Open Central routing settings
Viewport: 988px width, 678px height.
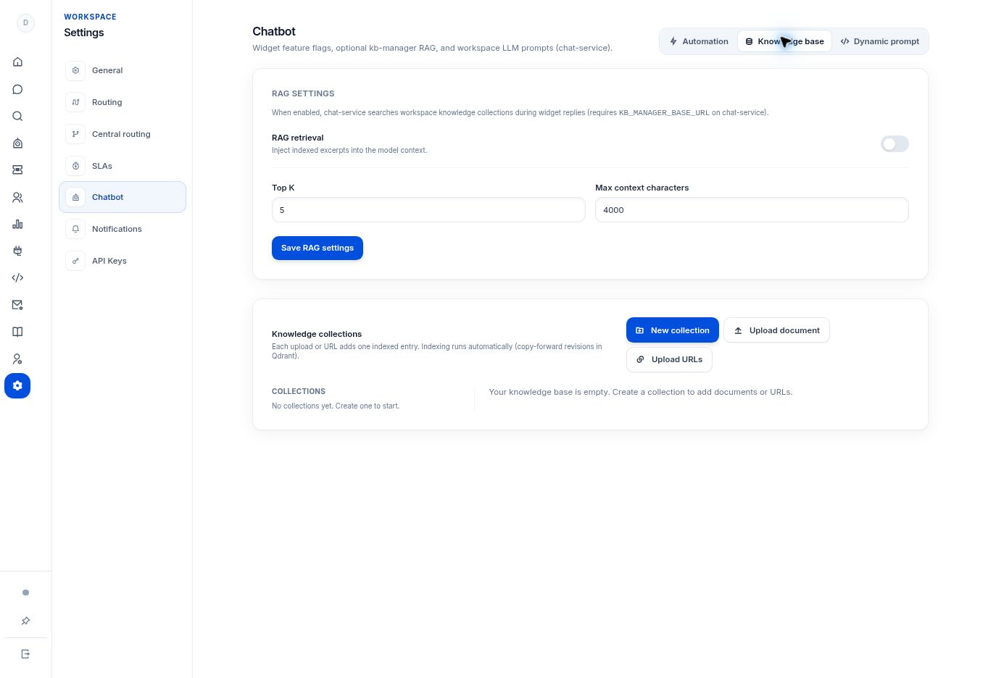[x=123, y=134]
